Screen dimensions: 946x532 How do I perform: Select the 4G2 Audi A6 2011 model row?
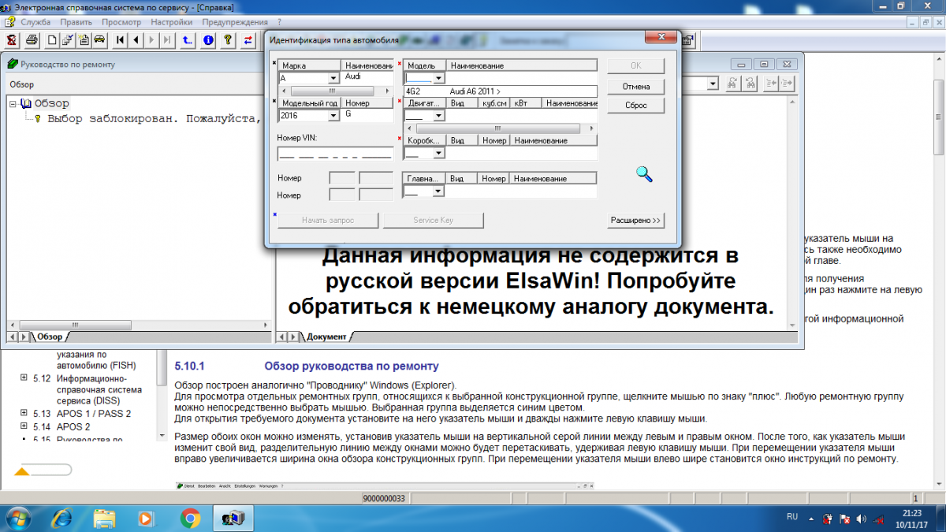[x=501, y=91]
